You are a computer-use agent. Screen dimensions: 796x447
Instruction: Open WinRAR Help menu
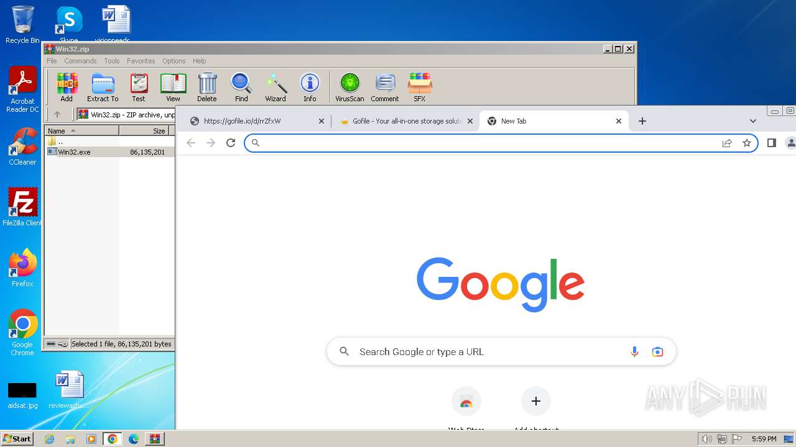pos(200,61)
